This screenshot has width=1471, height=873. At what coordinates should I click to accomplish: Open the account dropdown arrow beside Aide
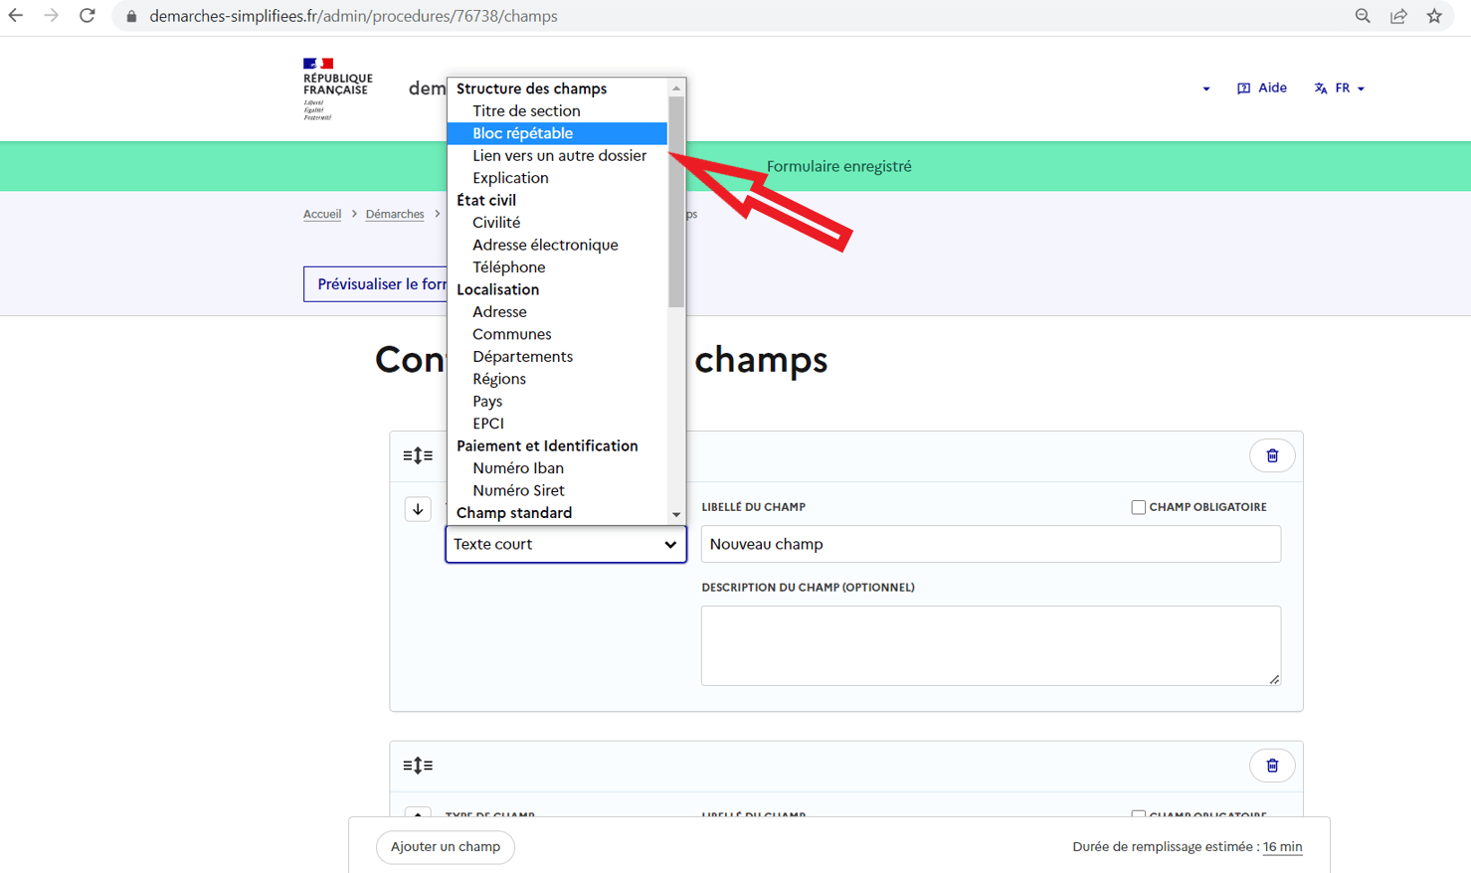[1205, 88]
